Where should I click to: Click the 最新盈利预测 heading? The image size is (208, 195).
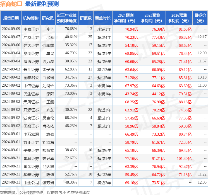42,4
